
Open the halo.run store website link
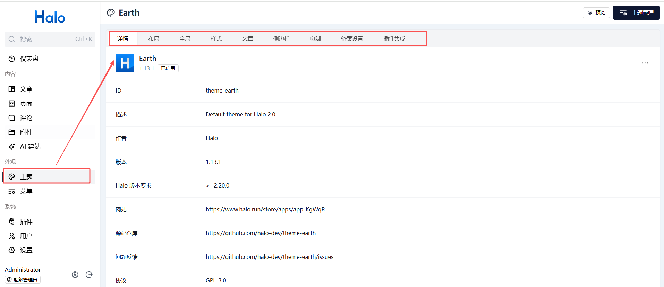coord(265,209)
